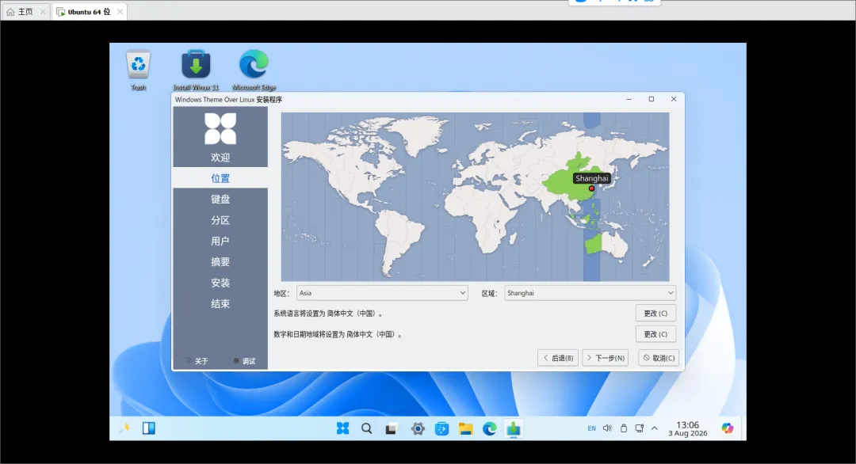Click the red Shanghai marker on map
856x464 pixels.
point(592,188)
